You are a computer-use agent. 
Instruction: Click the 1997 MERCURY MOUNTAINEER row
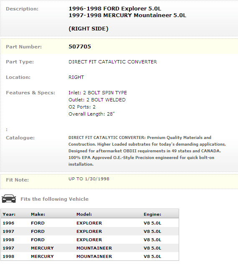(90, 248)
